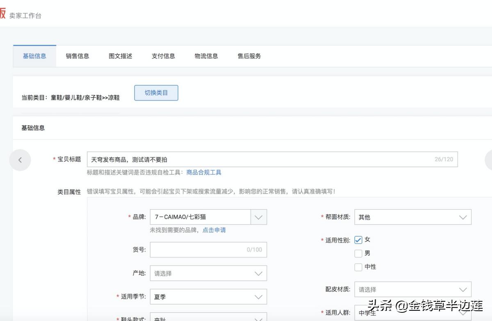This screenshot has width=492, height=321.
Task: Open the 物流信息 tab
Action: [206, 56]
